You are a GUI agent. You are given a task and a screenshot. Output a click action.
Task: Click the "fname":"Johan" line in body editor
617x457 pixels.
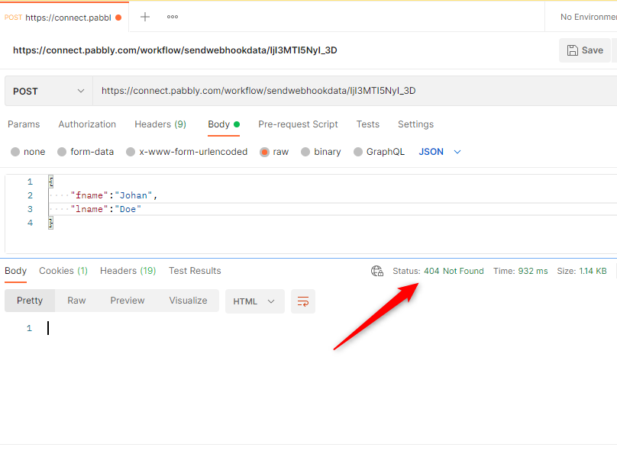(114, 195)
